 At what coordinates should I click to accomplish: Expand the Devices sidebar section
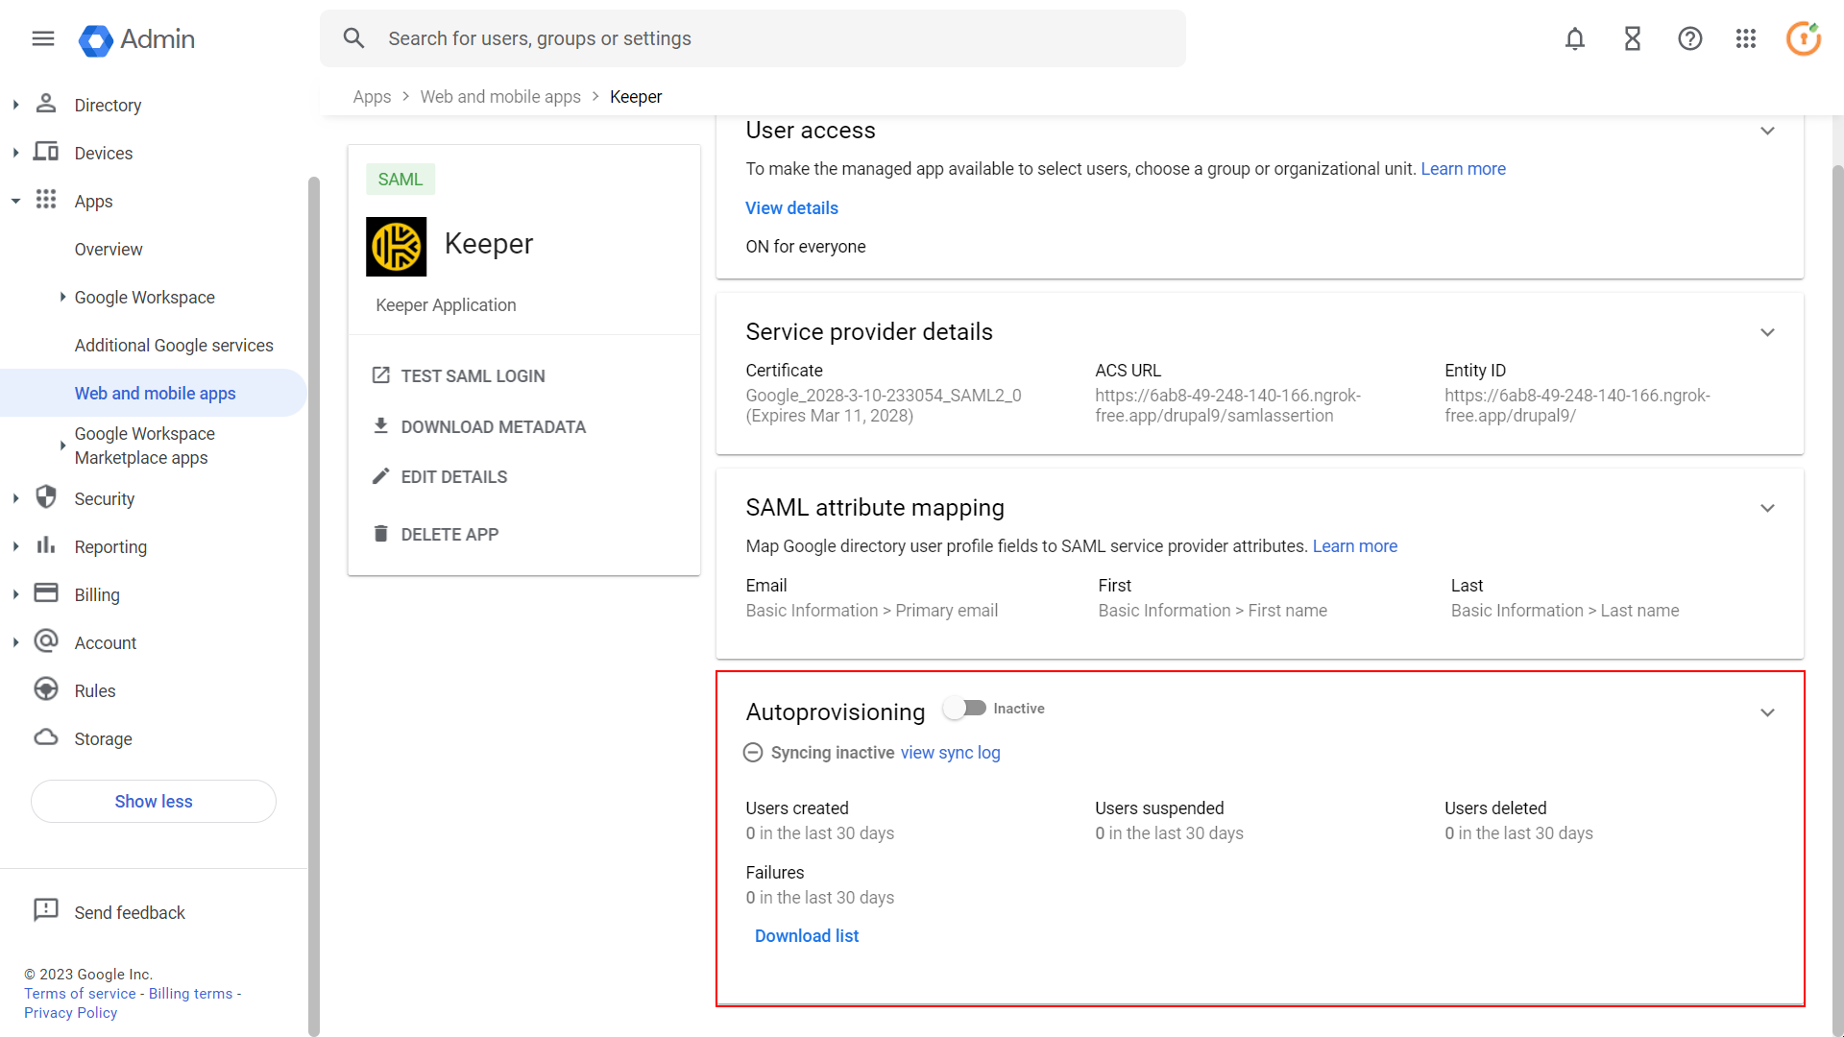tap(15, 153)
